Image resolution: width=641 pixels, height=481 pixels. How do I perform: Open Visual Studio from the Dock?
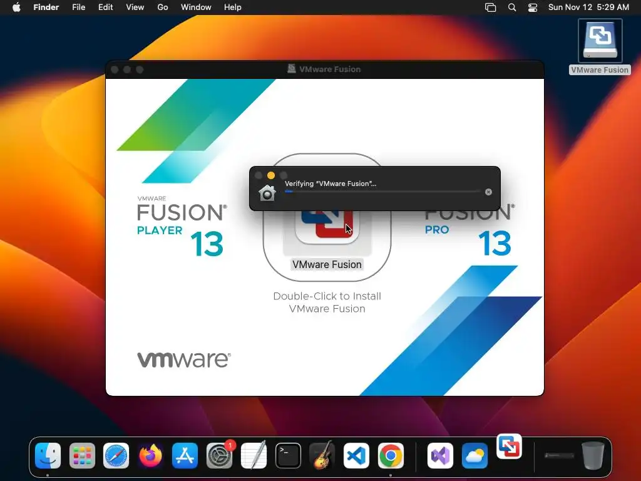point(440,455)
